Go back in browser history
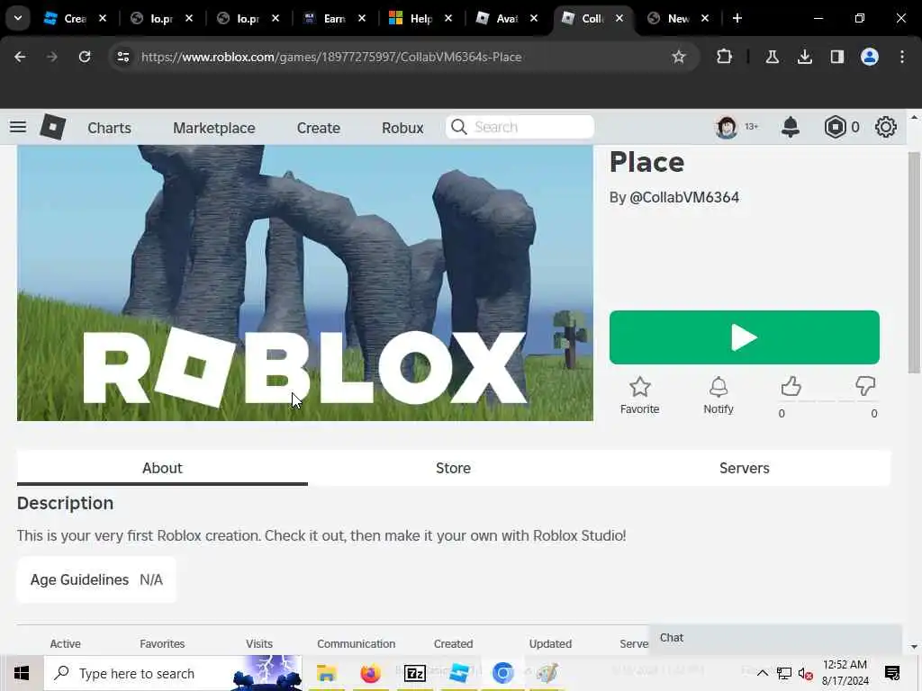 pos(20,57)
